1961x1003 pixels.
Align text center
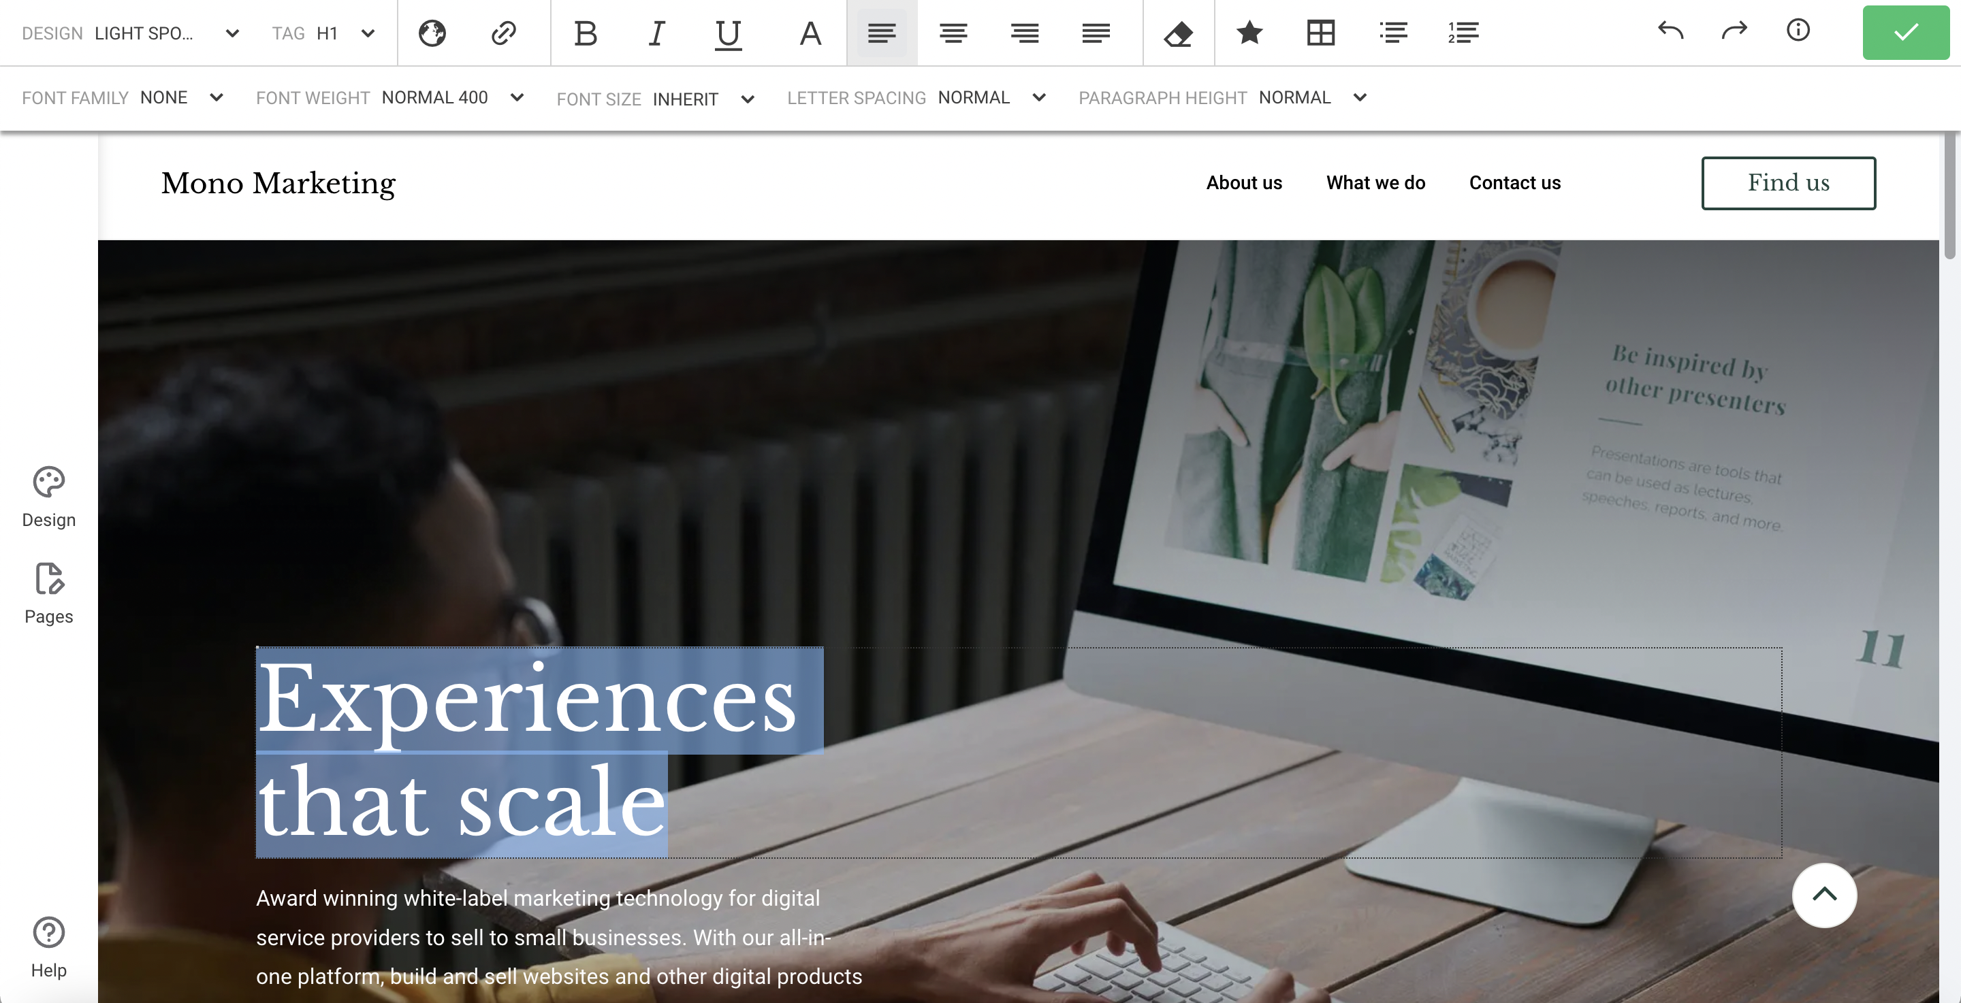953,33
